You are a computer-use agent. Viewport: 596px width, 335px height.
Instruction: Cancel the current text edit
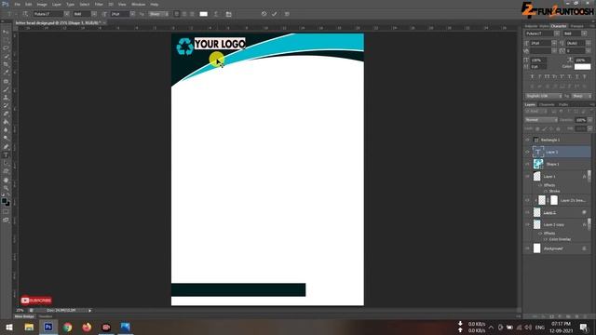(264, 14)
